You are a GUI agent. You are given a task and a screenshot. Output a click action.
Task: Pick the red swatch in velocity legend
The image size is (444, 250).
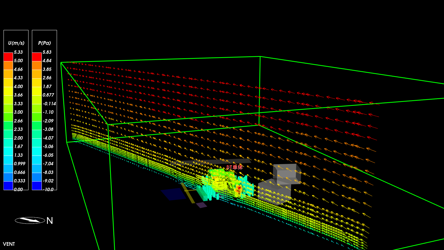tap(8, 57)
